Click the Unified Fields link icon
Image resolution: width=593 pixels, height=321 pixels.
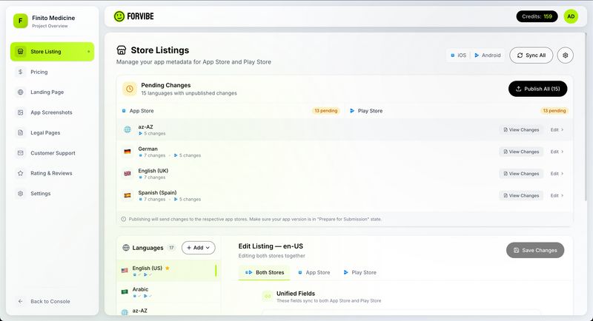pos(268,296)
